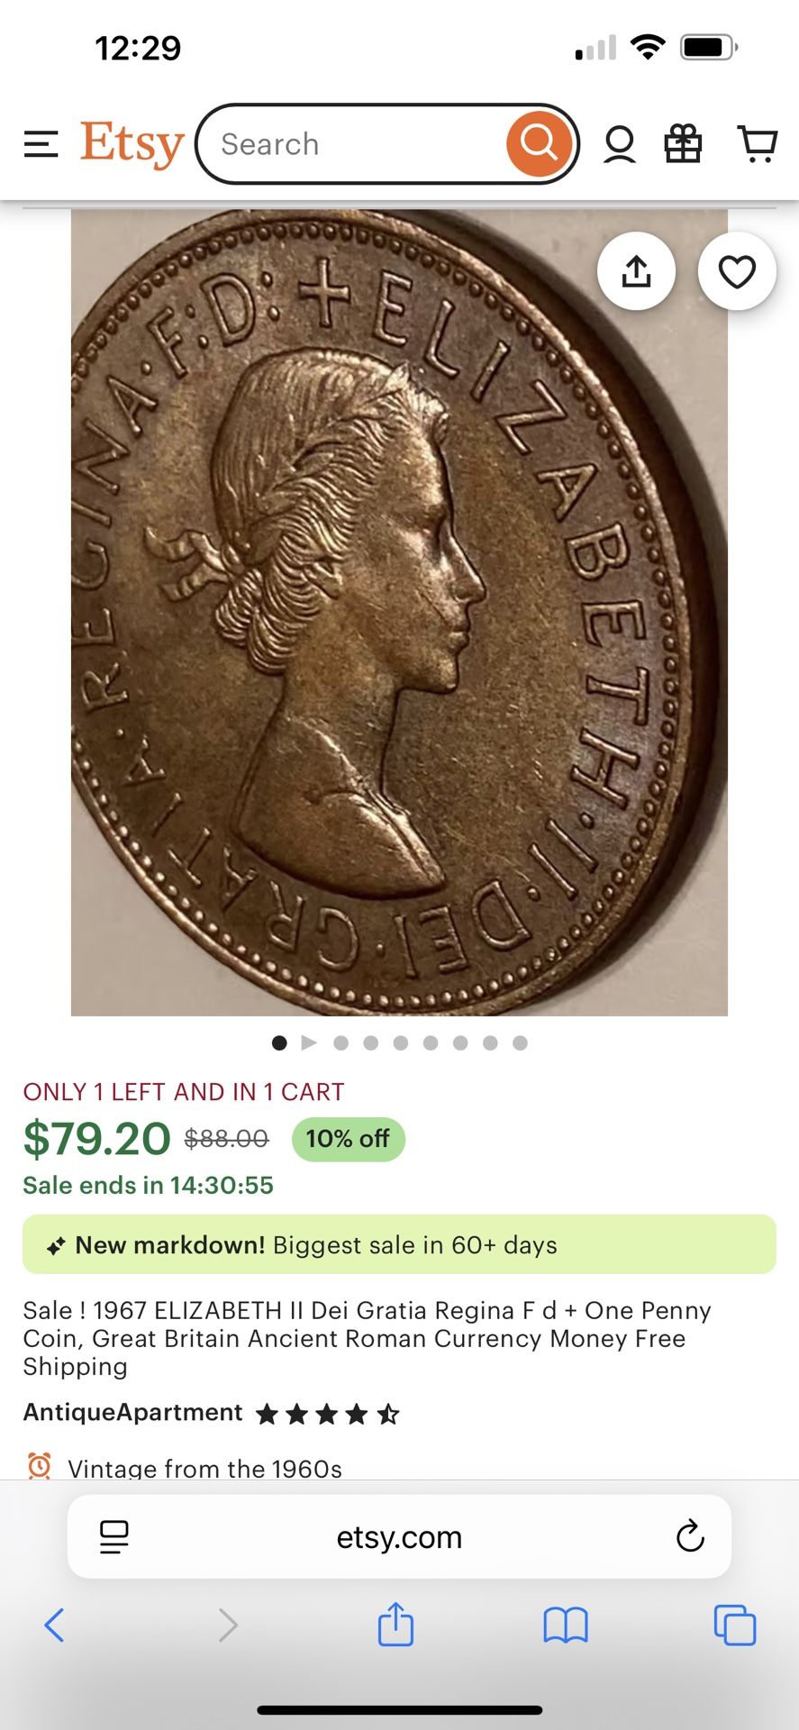Go back with Safari back chevron
This screenshot has width=799, height=1730.
pyautogui.click(x=54, y=1625)
